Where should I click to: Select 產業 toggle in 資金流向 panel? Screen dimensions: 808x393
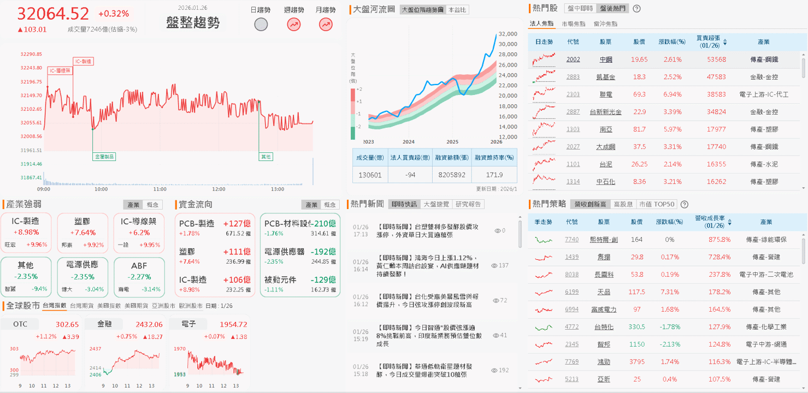pyautogui.click(x=311, y=205)
